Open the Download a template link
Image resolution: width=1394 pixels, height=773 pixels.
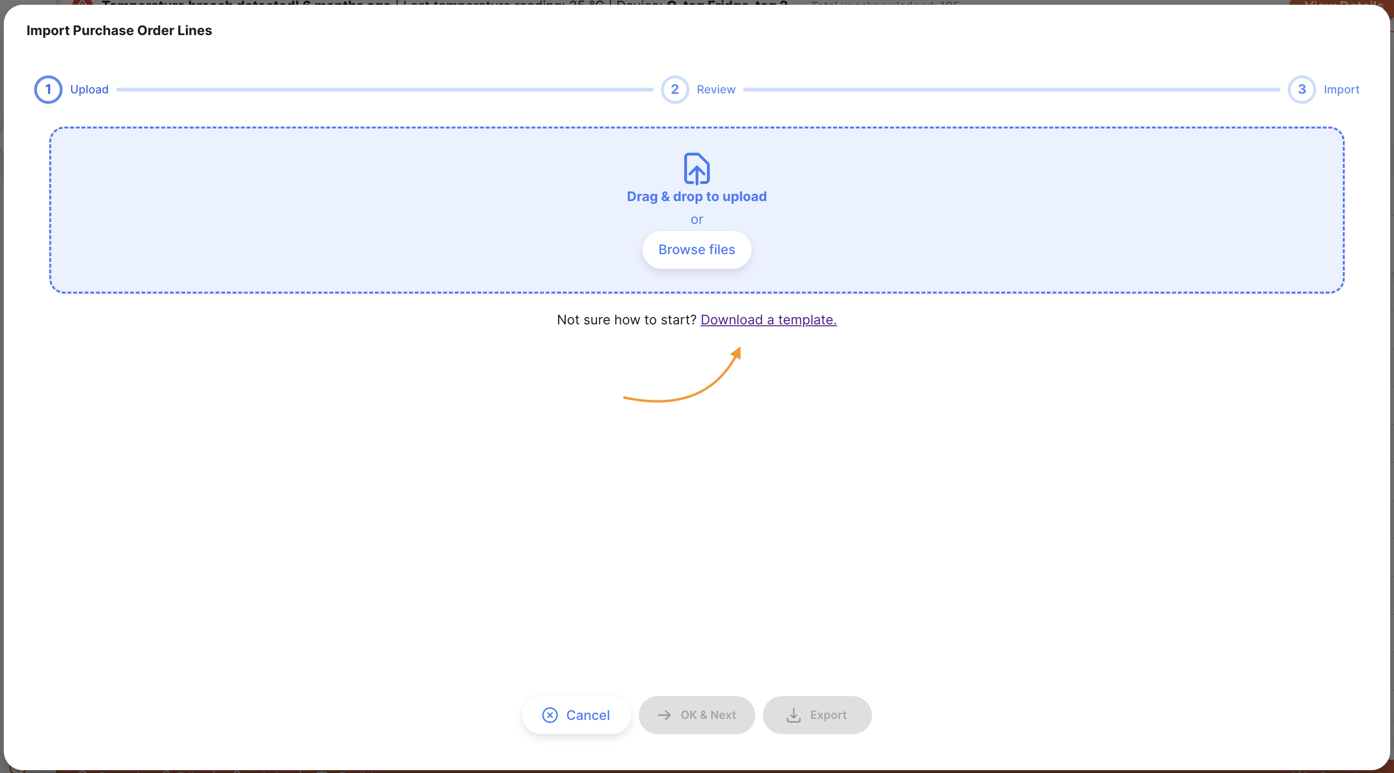[x=768, y=320]
